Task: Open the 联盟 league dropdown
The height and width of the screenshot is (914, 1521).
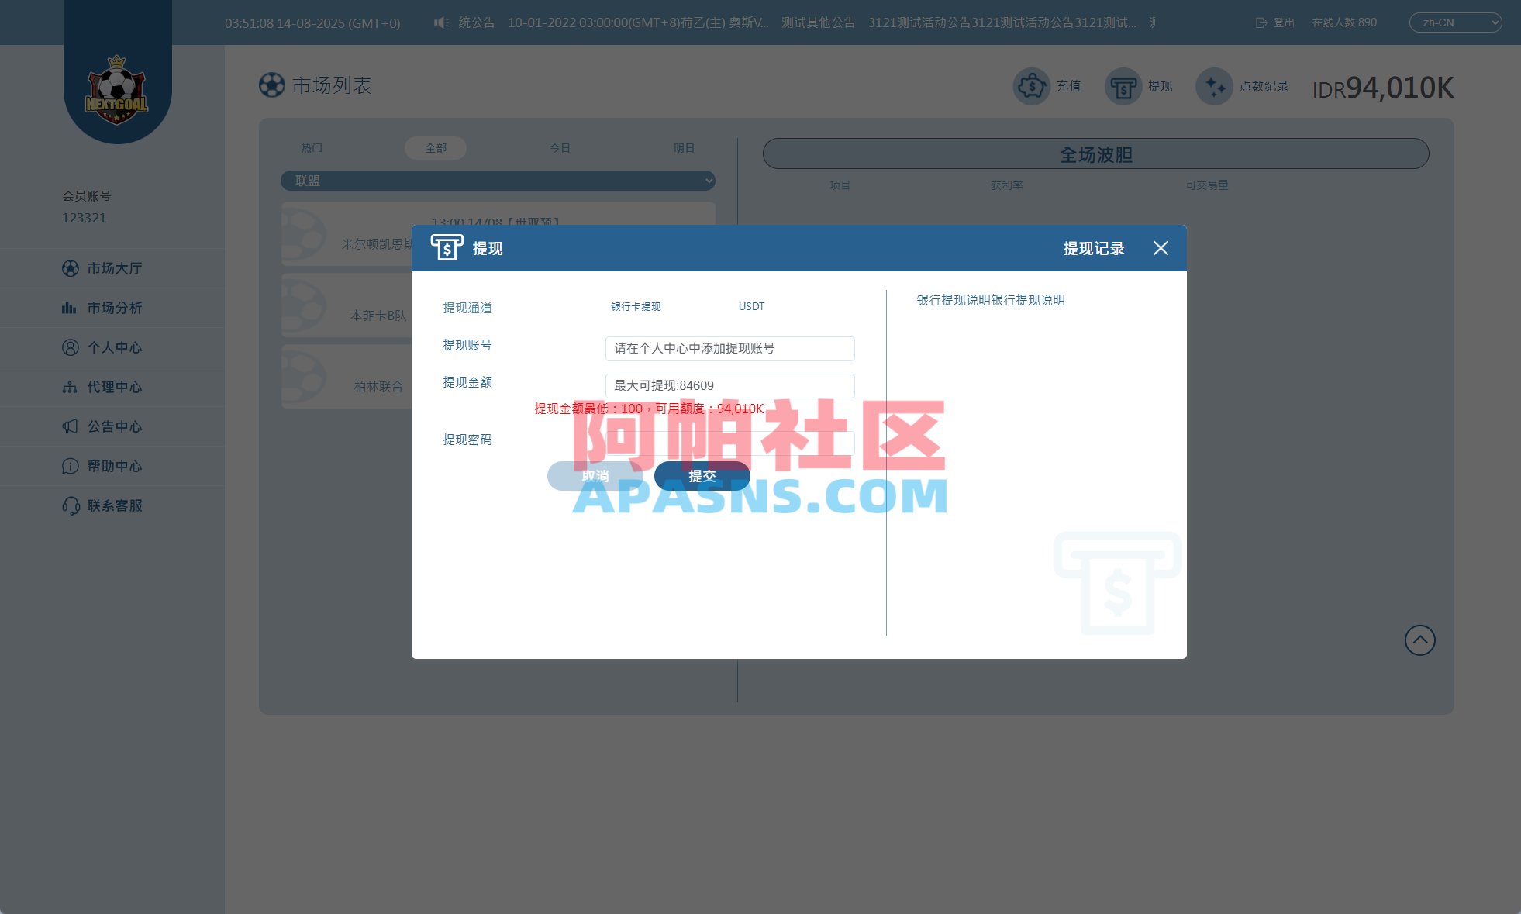Action: tap(498, 181)
